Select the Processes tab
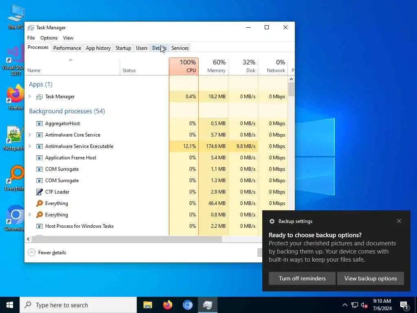 pos(38,47)
